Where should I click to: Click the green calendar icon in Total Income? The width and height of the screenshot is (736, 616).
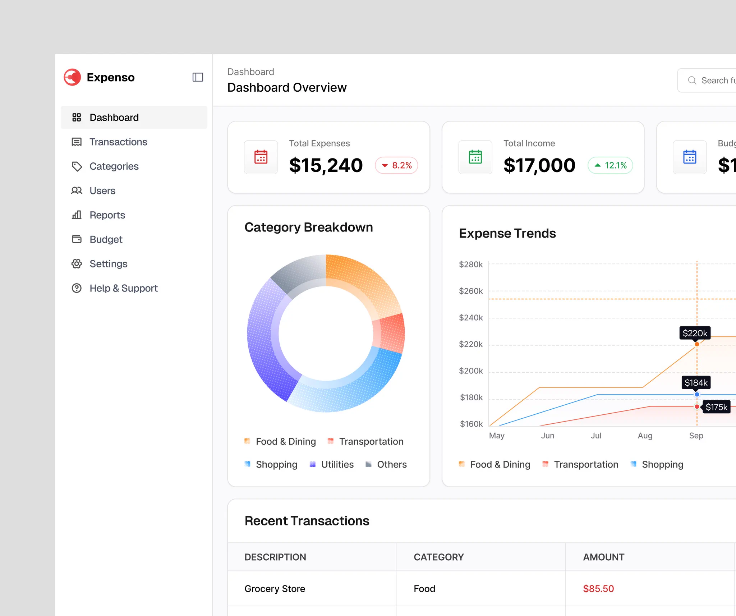pos(475,157)
